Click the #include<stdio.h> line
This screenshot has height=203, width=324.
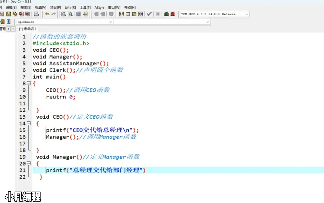point(61,43)
